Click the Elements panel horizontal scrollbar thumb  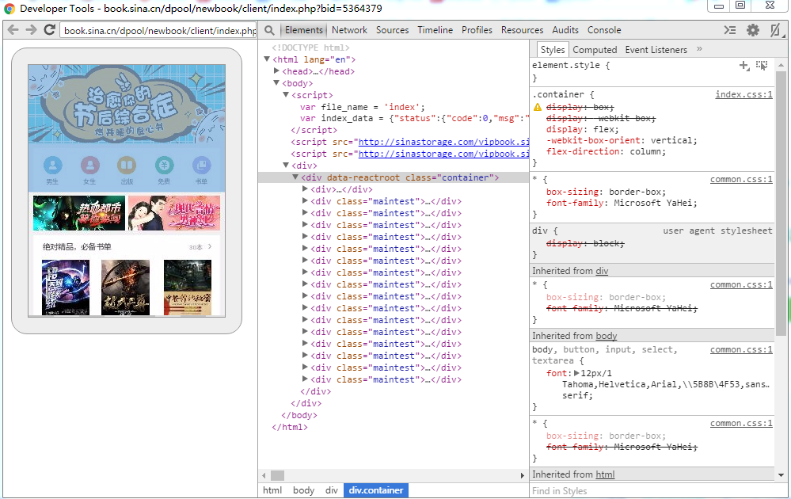pos(277,475)
